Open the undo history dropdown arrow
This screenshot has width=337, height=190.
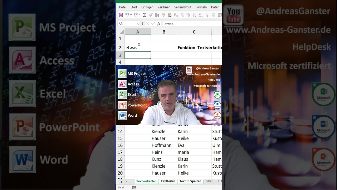(x=131, y=15)
